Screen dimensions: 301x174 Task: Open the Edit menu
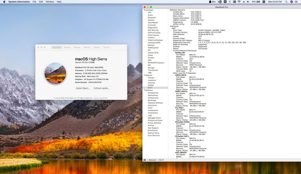pyautogui.click(x=41, y=2)
